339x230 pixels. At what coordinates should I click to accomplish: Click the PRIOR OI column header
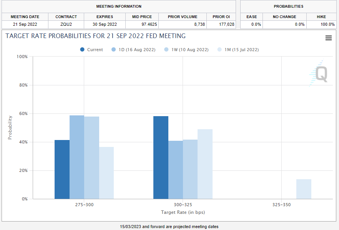point(221,17)
